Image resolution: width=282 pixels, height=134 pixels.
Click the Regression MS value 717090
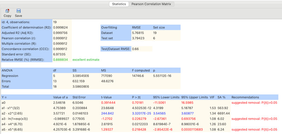(106, 76)
